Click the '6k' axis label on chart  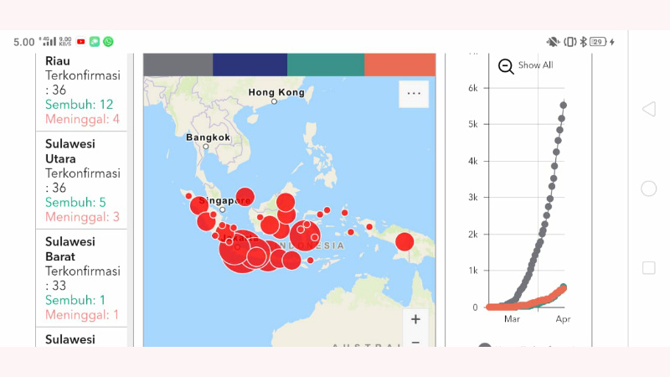tap(473, 88)
